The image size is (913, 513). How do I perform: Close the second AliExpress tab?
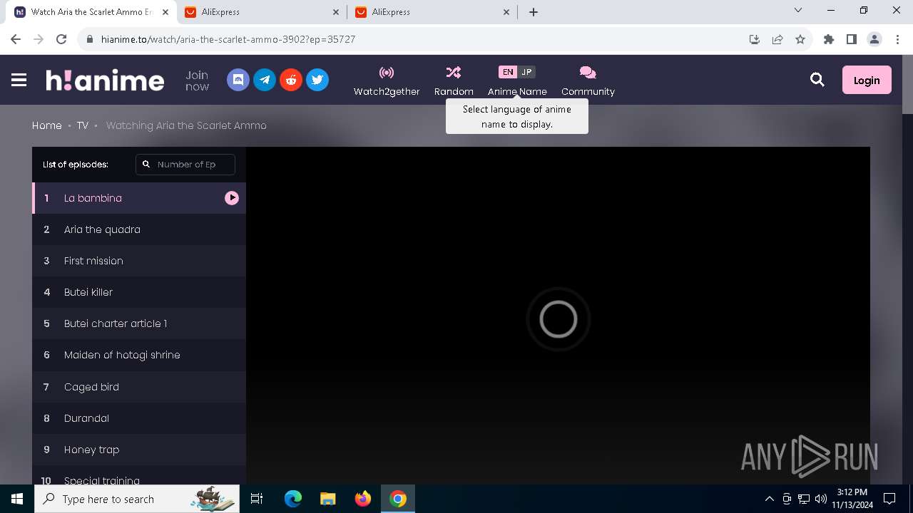pos(506,12)
